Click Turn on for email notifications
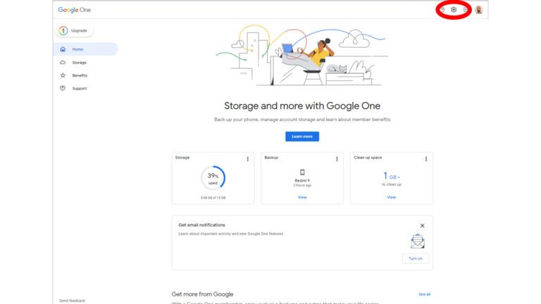This screenshot has height=304, width=541. 416,258
